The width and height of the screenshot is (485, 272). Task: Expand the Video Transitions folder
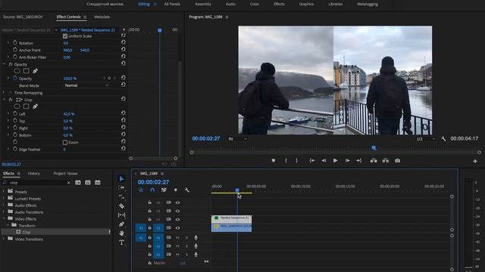(x=3, y=239)
